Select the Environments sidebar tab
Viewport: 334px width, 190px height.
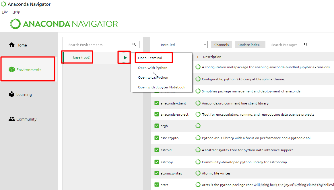click(29, 70)
